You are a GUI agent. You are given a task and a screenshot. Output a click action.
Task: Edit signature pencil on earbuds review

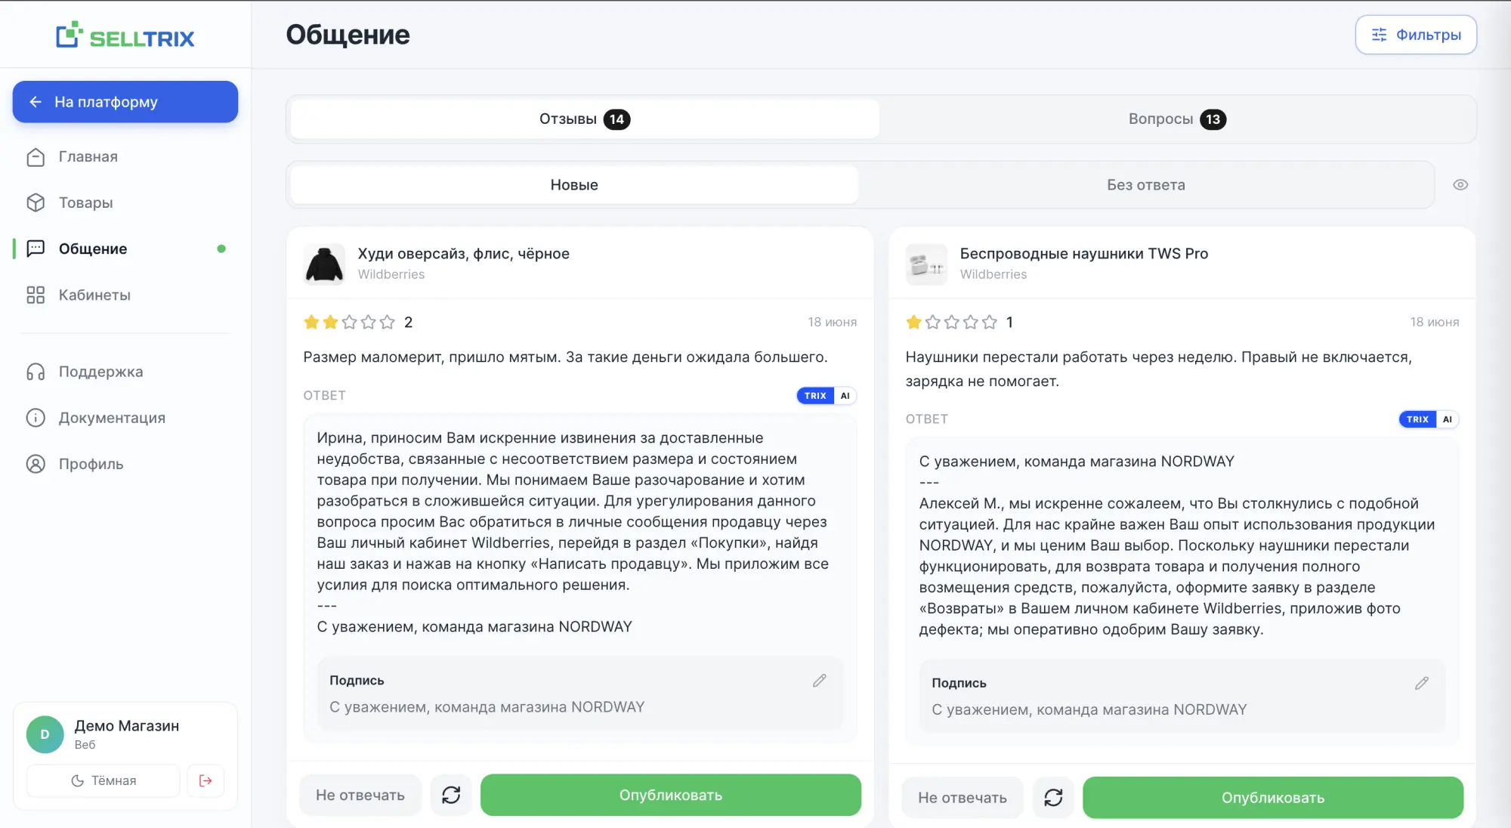(1421, 683)
